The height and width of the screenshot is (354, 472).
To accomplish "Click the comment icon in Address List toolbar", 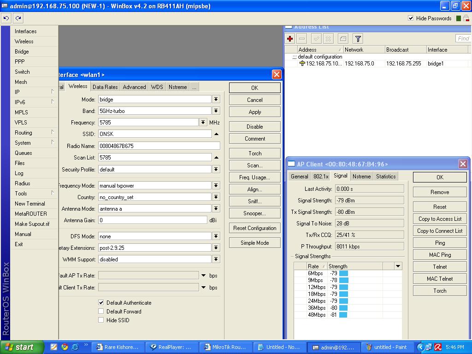I will (x=343, y=39).
